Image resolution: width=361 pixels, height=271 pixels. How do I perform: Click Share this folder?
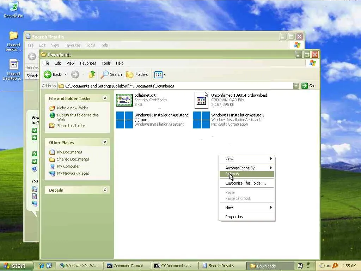[71, 126]
